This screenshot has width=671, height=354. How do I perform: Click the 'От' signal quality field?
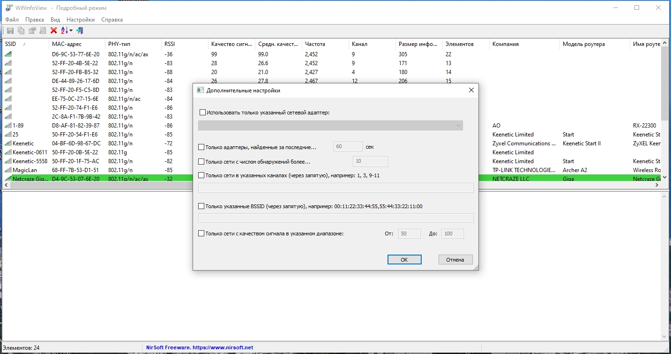(x=410, y=233)
